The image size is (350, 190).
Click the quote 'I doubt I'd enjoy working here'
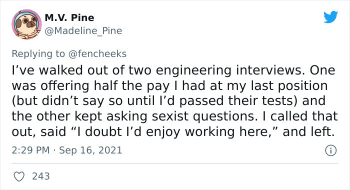tap(175, 131)
